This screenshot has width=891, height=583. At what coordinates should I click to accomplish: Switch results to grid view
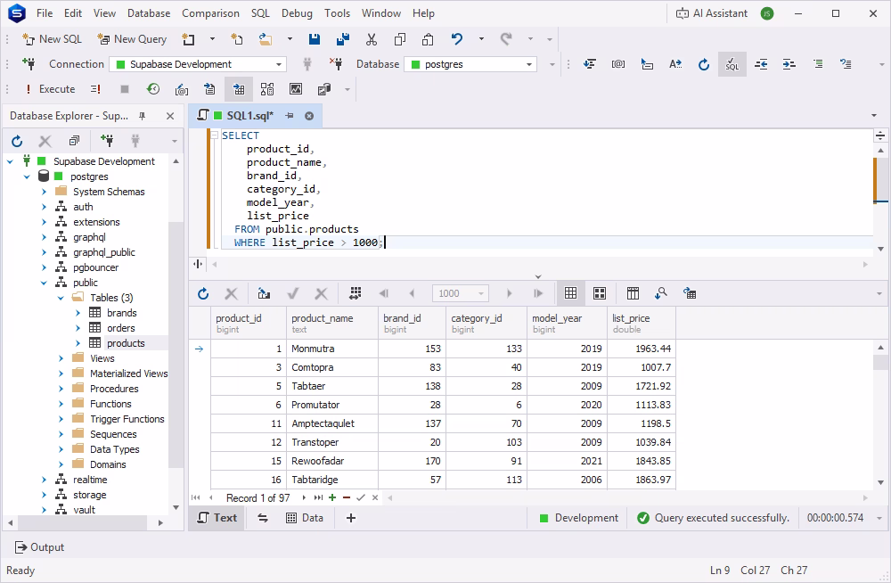[x=570, y=293]
